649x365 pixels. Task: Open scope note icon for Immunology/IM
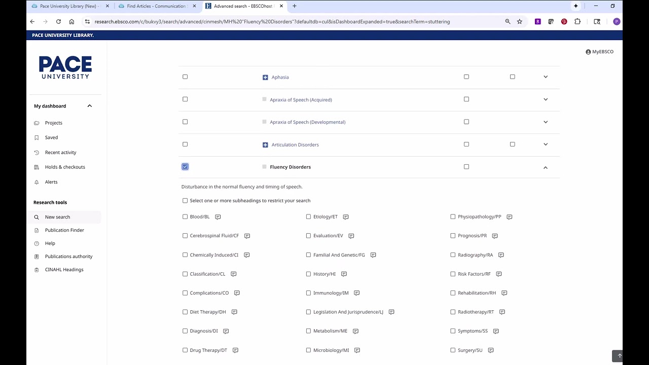357,293
